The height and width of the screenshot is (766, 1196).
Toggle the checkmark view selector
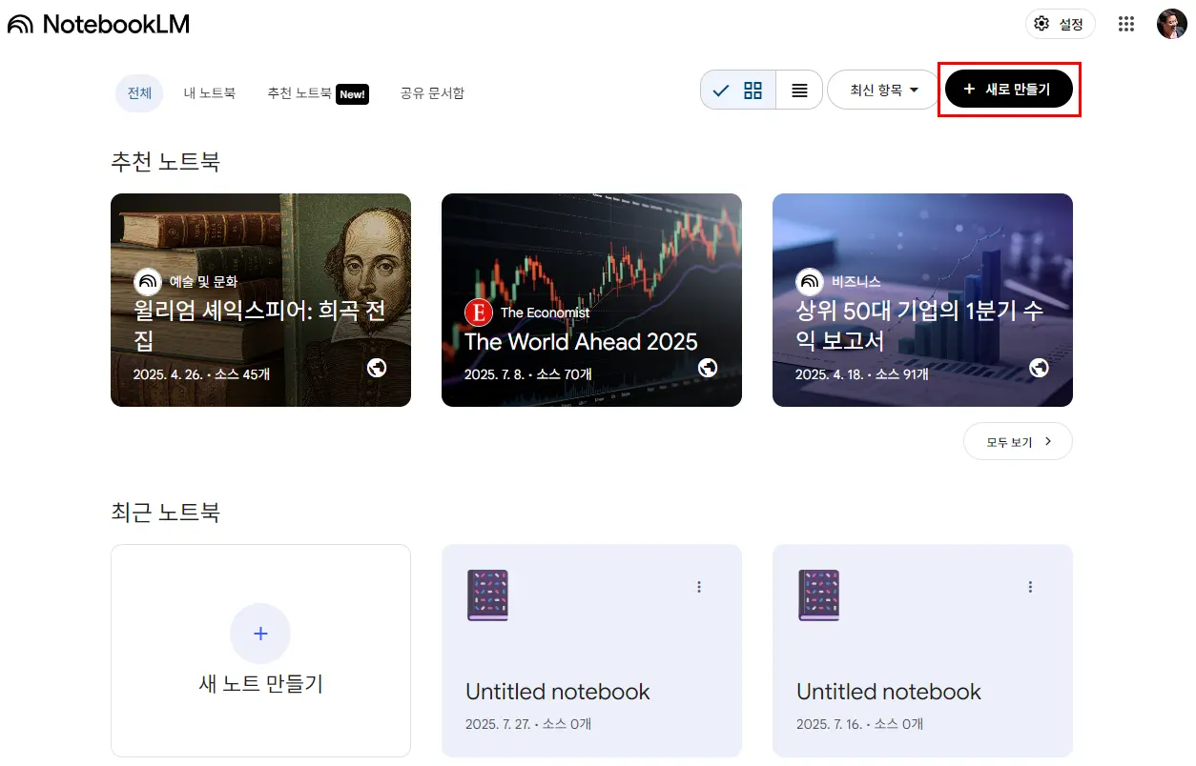tap(720, 89)
